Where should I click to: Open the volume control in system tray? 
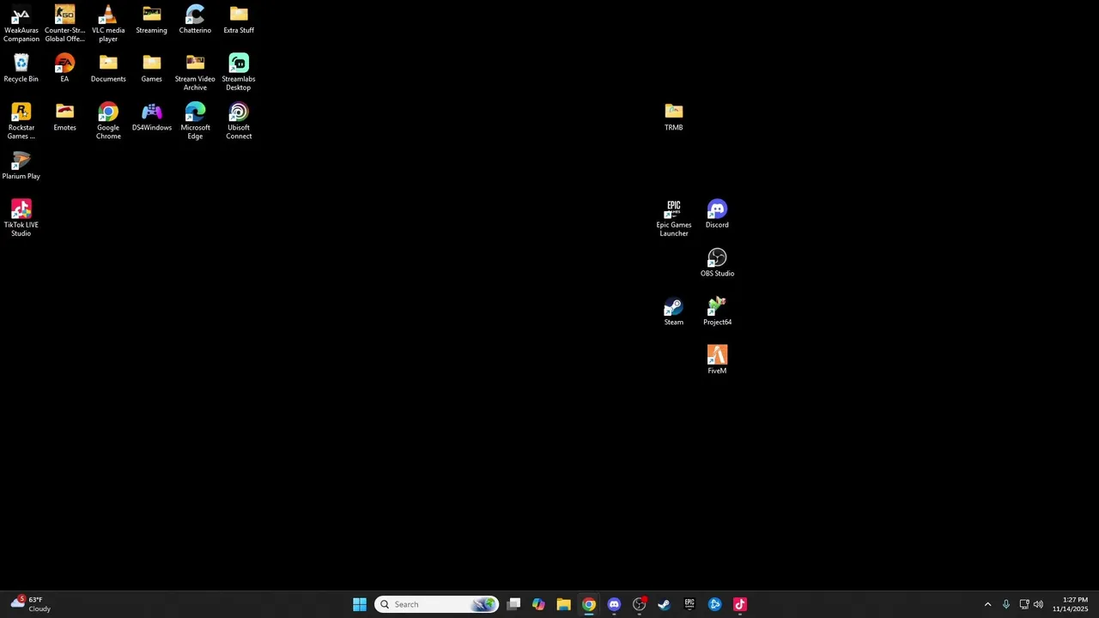(x=1039, y=604)
